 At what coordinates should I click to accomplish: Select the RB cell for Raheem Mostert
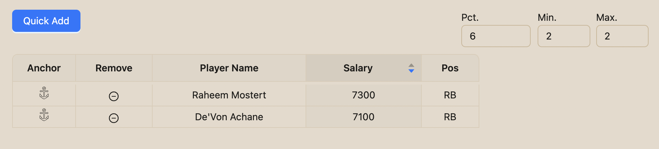[450, 95]
